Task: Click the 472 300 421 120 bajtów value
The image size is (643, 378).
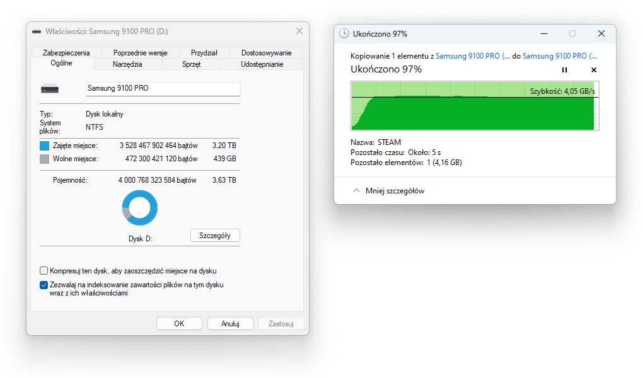Action: [161, 159]
